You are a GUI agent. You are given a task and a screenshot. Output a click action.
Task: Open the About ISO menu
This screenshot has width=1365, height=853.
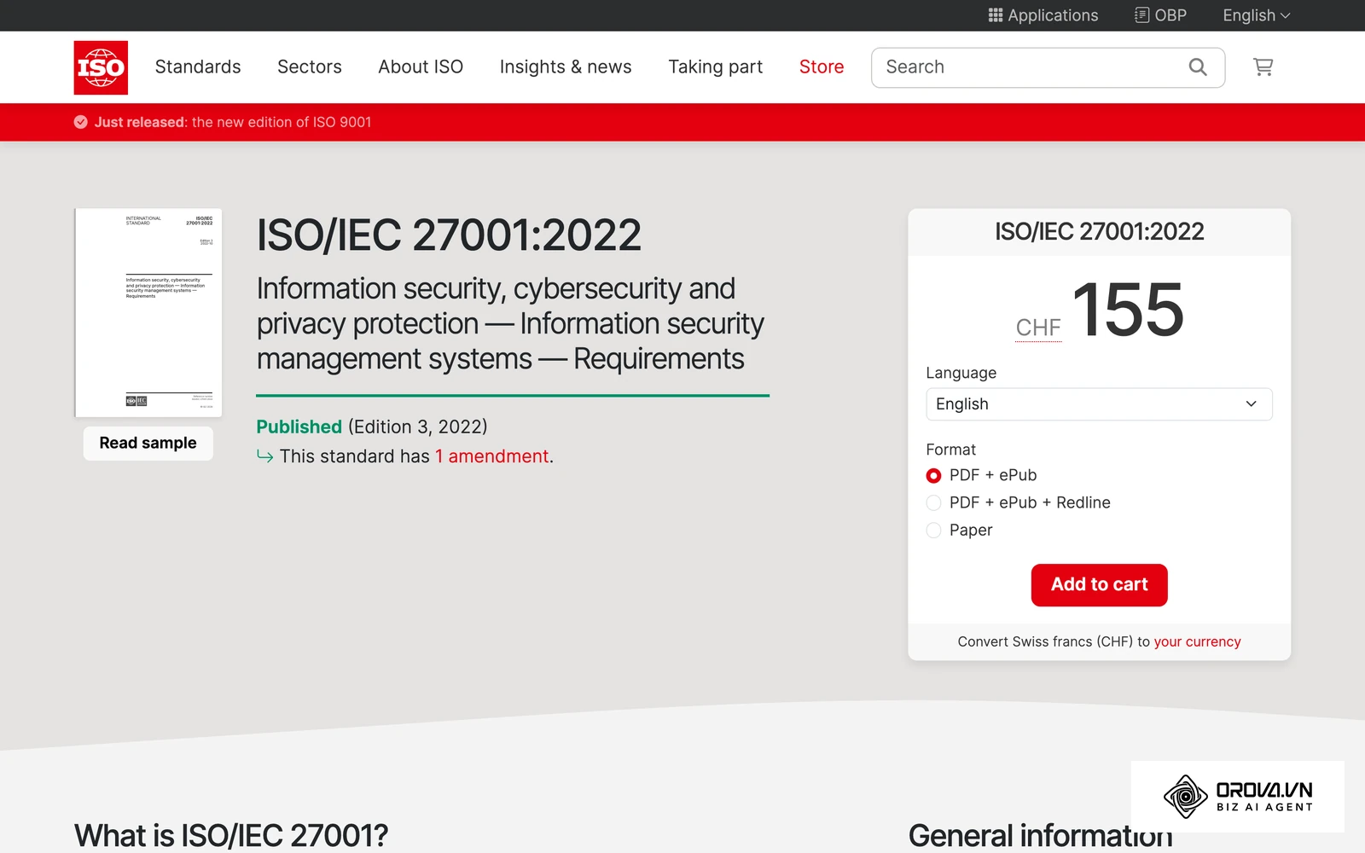[x=421, y=67]
